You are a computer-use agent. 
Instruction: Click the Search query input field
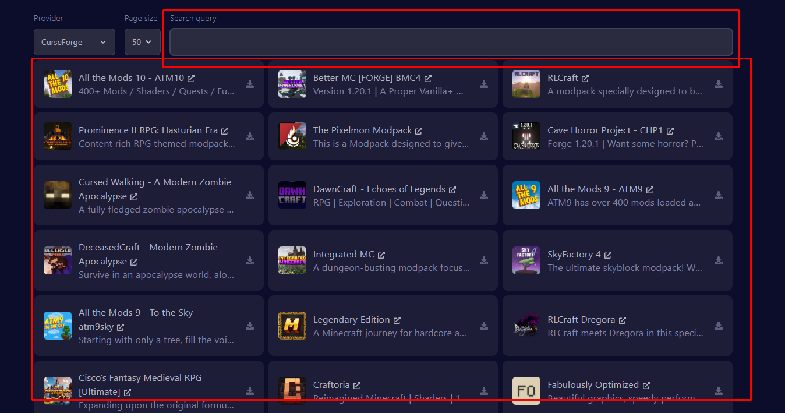[x=451, y=42]
